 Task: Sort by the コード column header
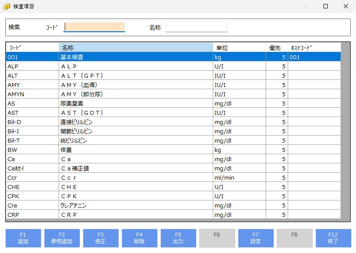coord(32,47)
